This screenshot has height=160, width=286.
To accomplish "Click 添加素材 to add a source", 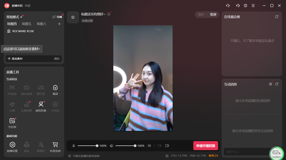I will tap(15, 58).
